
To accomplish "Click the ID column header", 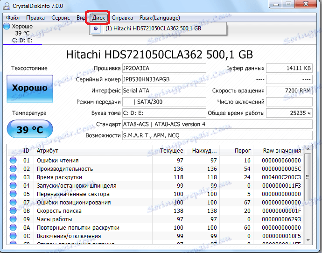I will coord(26,151).
